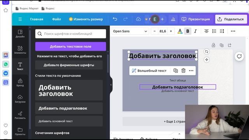Add heading from Добавить заголовок style

[x=69, y=90]
